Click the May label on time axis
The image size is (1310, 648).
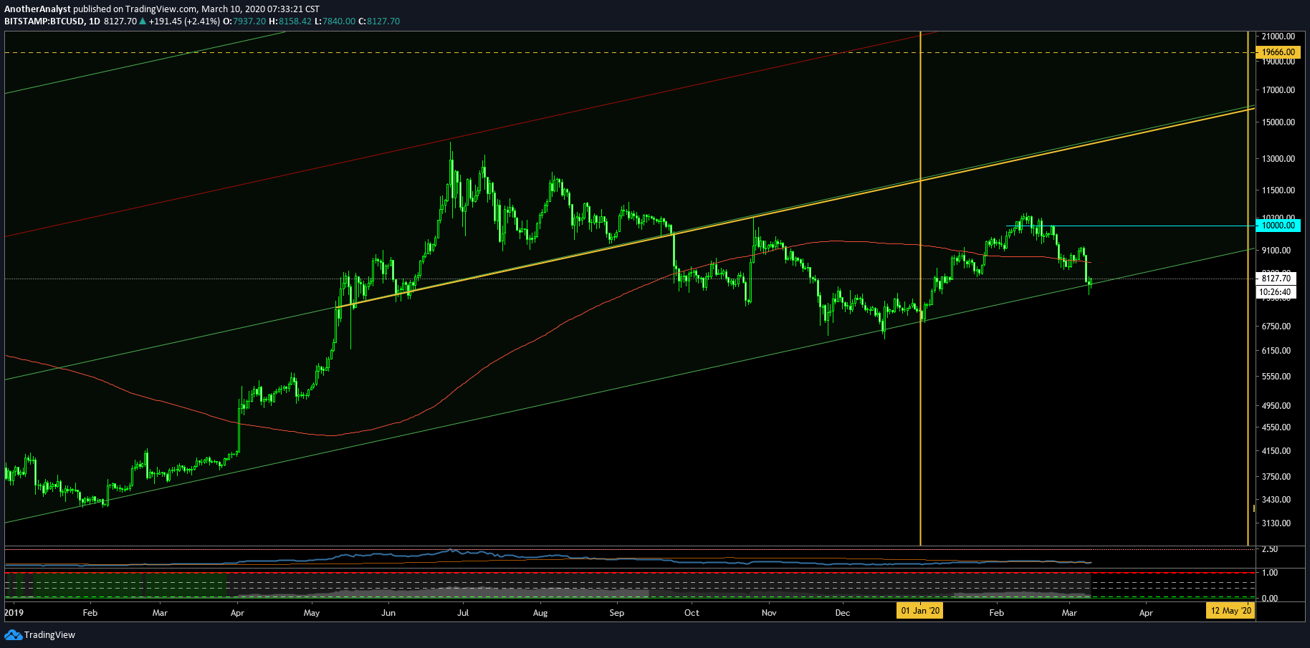[312, 613]
